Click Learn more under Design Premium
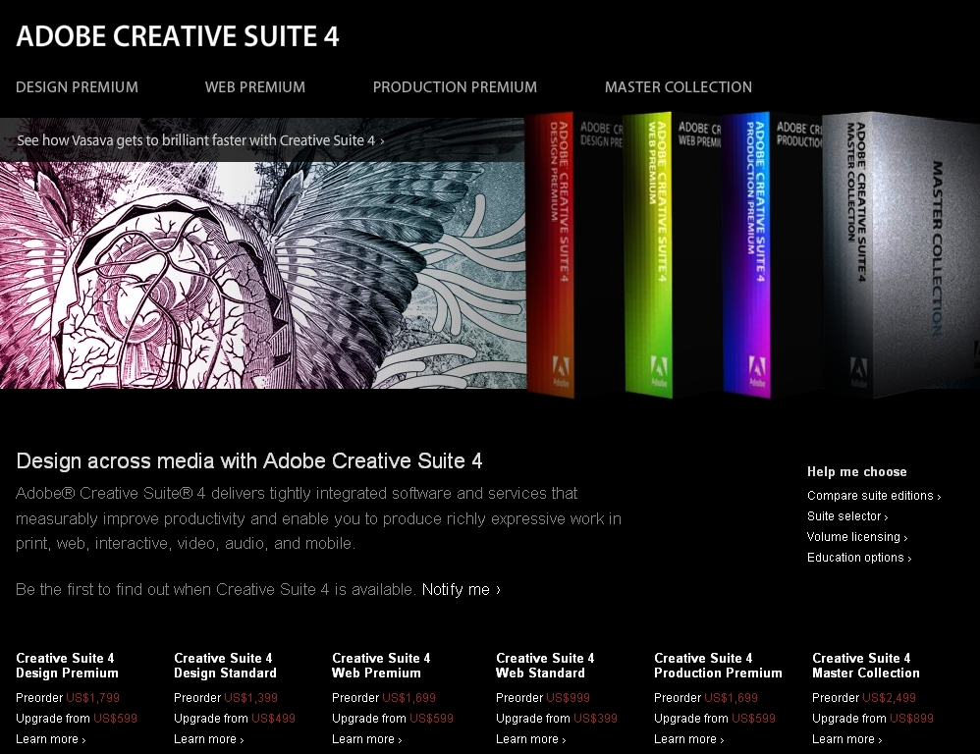Image resolution: width=980 pixels, height=754 pixels. [50, 739]
